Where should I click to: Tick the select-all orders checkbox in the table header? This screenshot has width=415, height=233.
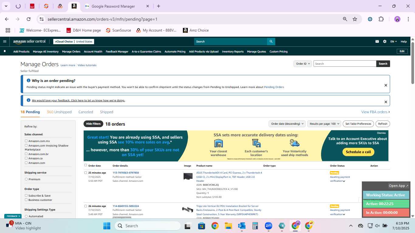(86, 165)
